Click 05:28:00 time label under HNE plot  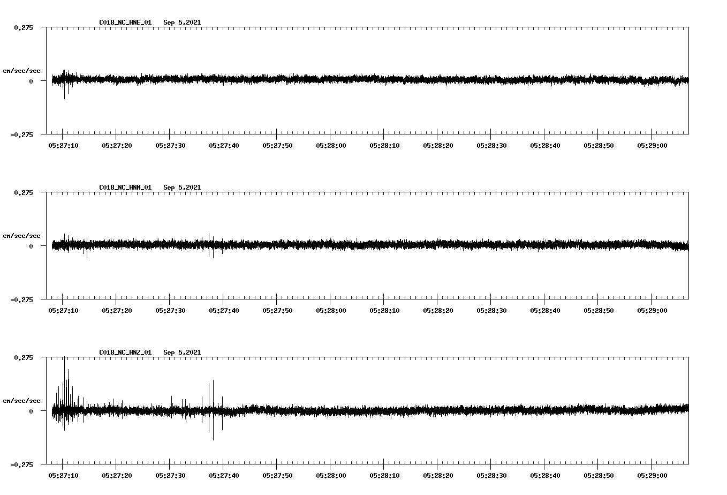click(x=331, y=145)
